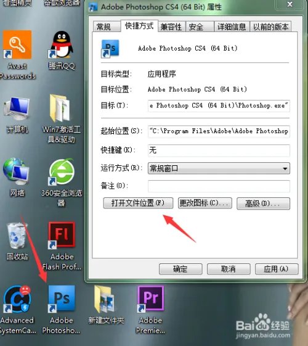
Task: Click the empty 备注(O) comment field
Action: pyautogui.click(x=219, y=186)
